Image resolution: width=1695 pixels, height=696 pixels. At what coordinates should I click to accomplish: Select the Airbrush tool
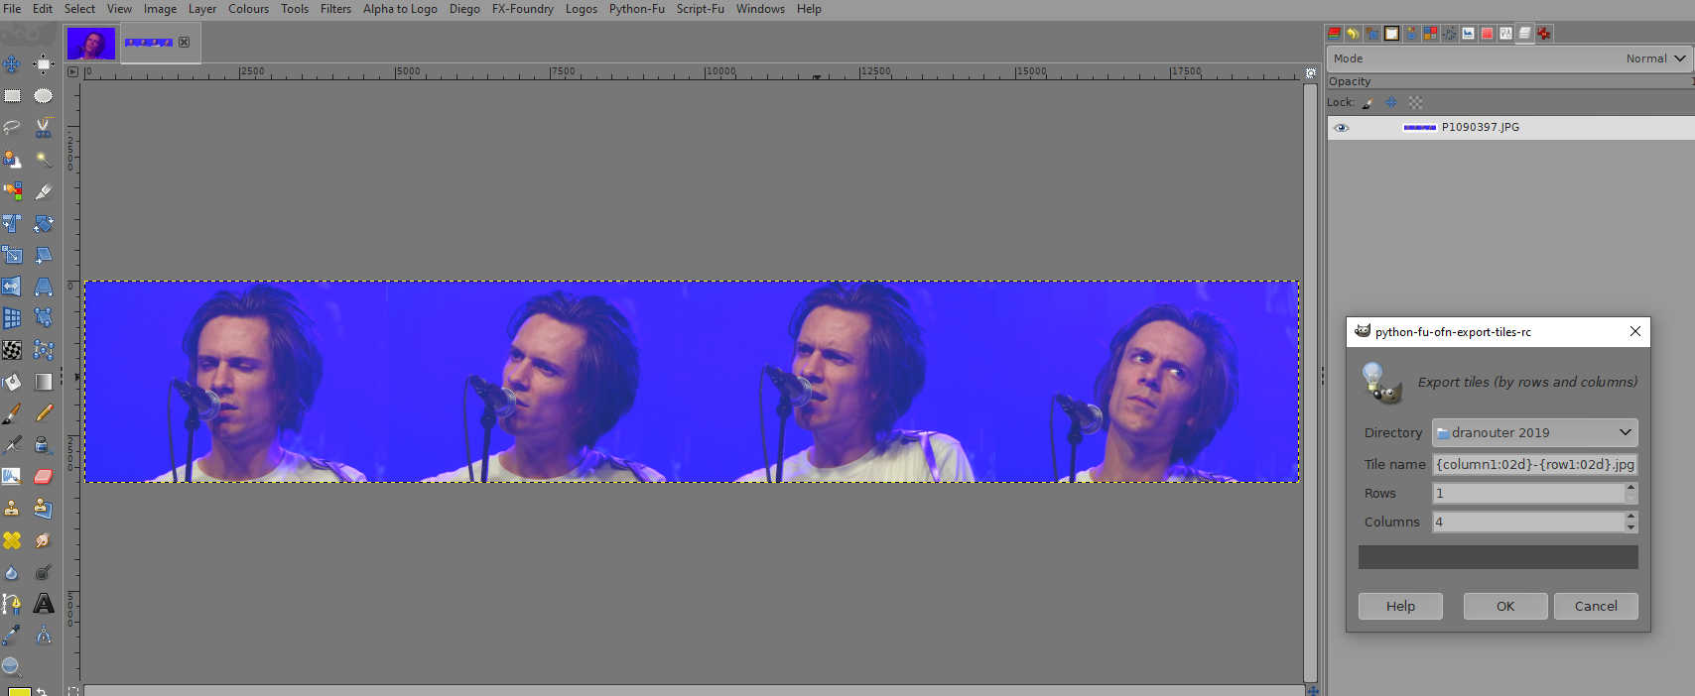coord(12,445)
